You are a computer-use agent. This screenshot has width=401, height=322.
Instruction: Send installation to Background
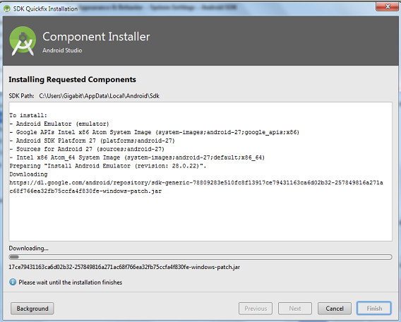coord(32,309)
